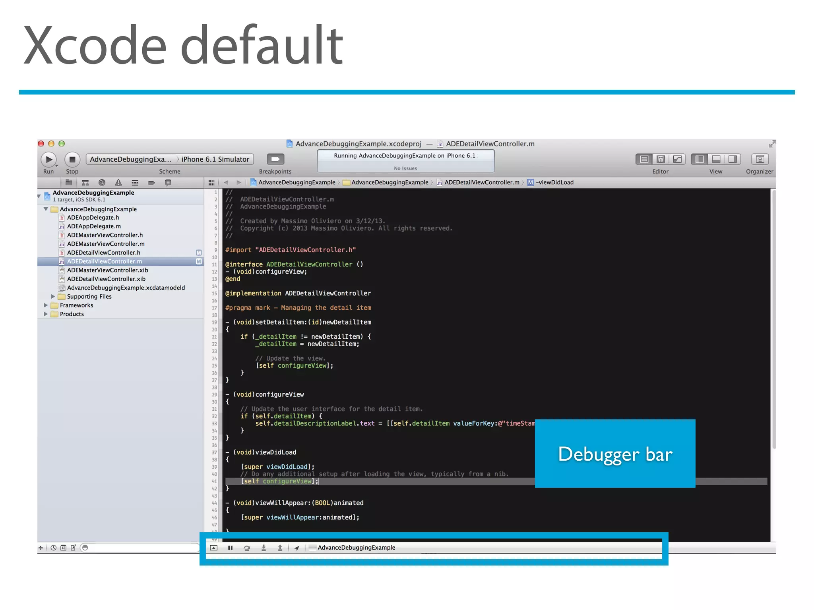
Task: Click the @implementation ADEDetailViewController line
Action: pos(298,293)
